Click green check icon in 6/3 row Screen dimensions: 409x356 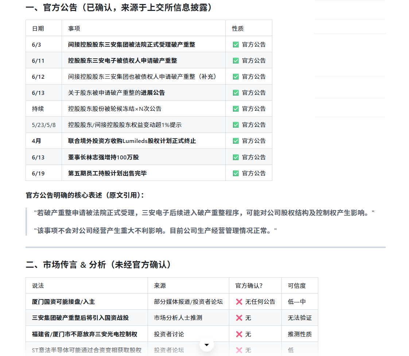pyautogui.click(x=236, y=44)
